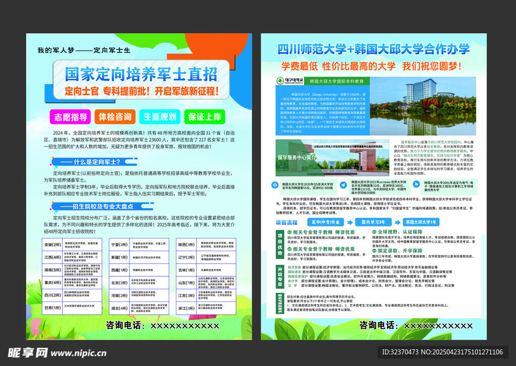Click the table cell 辽宁(2所)

(x=186, y=257)
